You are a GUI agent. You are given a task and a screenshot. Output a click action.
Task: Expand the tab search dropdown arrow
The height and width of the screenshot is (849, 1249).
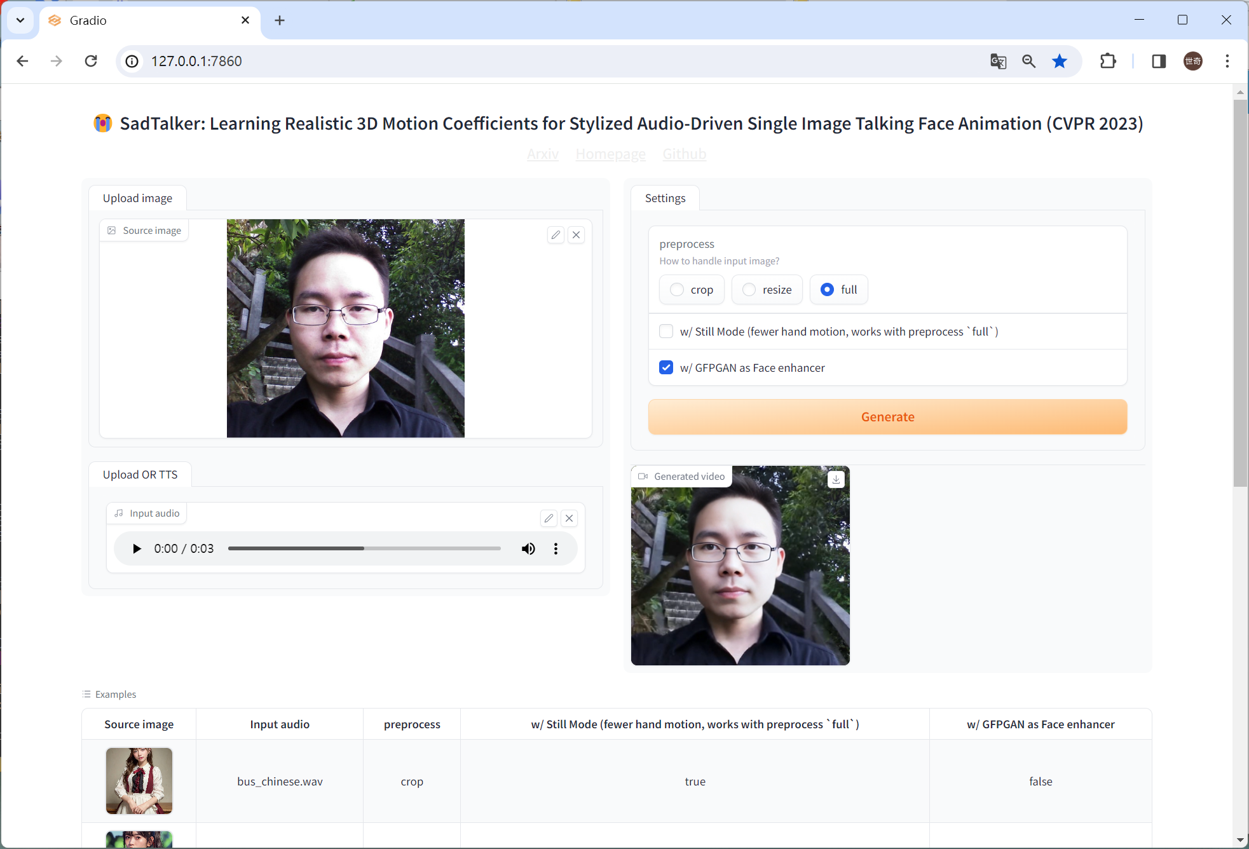pyautogui.click(x=20, y=20)
